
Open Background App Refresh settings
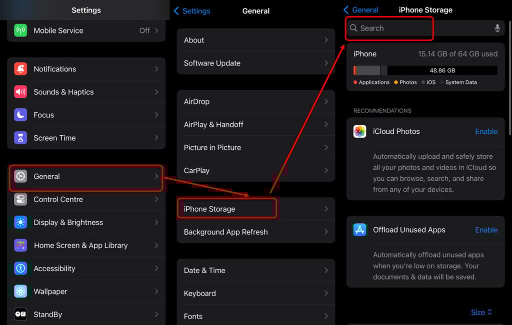256,232
